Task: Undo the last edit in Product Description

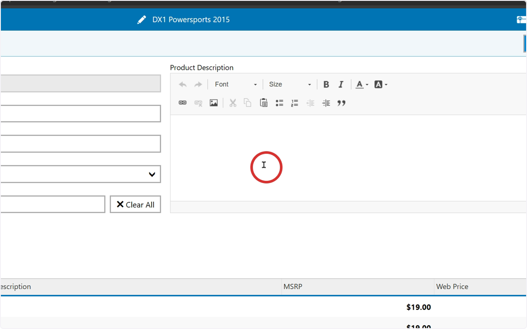Action: pyautogui.click(x=183, y=85)
